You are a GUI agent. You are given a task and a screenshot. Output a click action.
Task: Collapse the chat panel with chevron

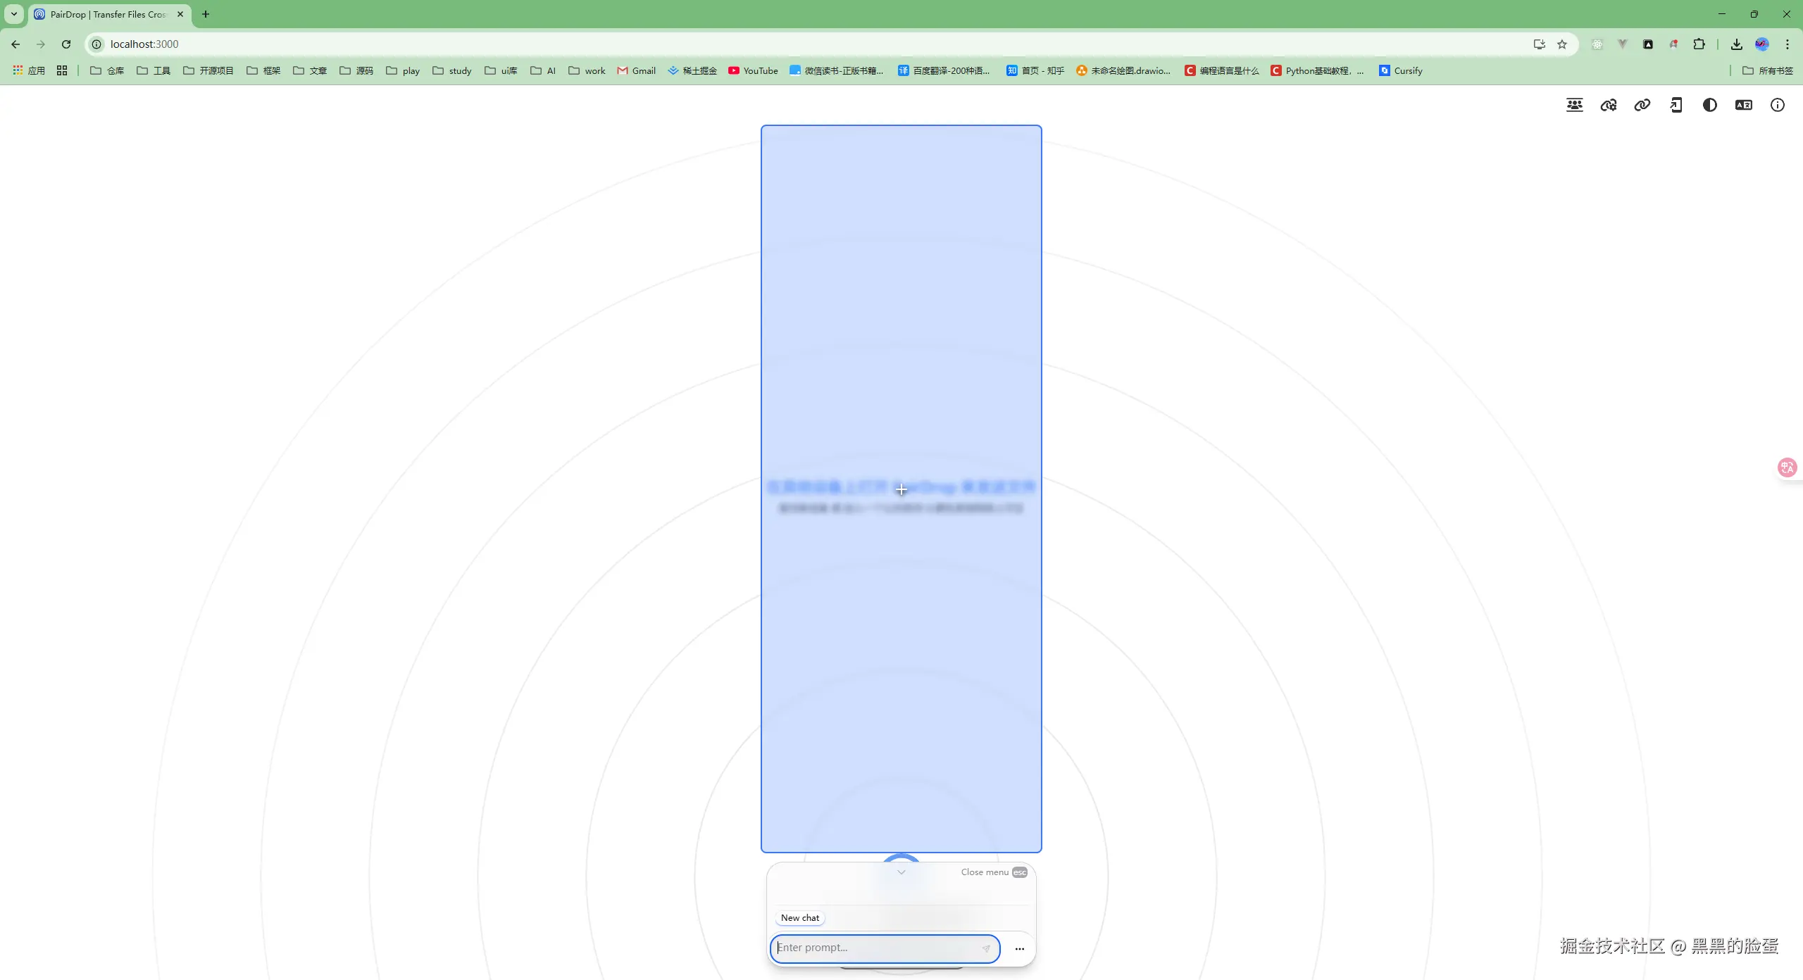[x=901, y=872]
